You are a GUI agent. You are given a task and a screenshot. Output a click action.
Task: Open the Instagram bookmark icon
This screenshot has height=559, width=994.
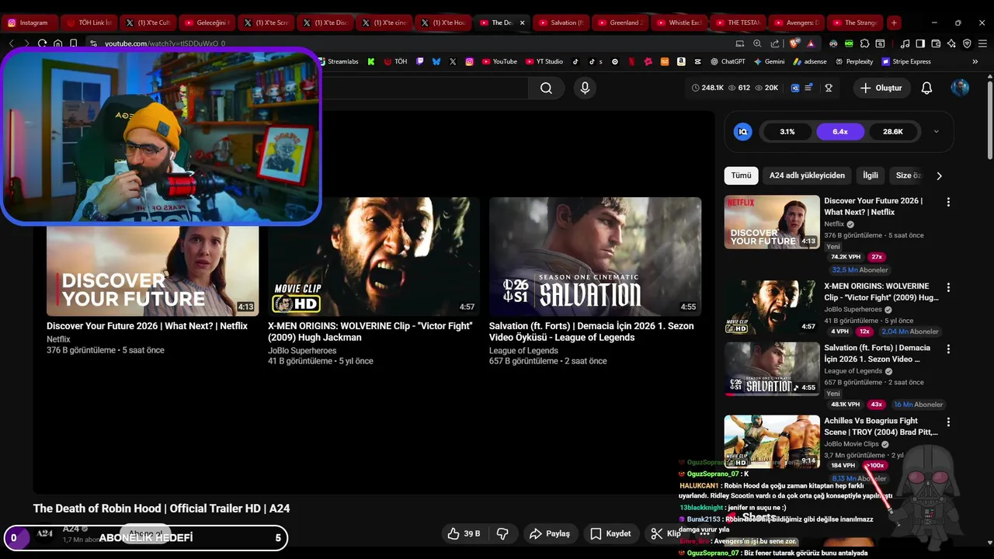click(469, 61)
